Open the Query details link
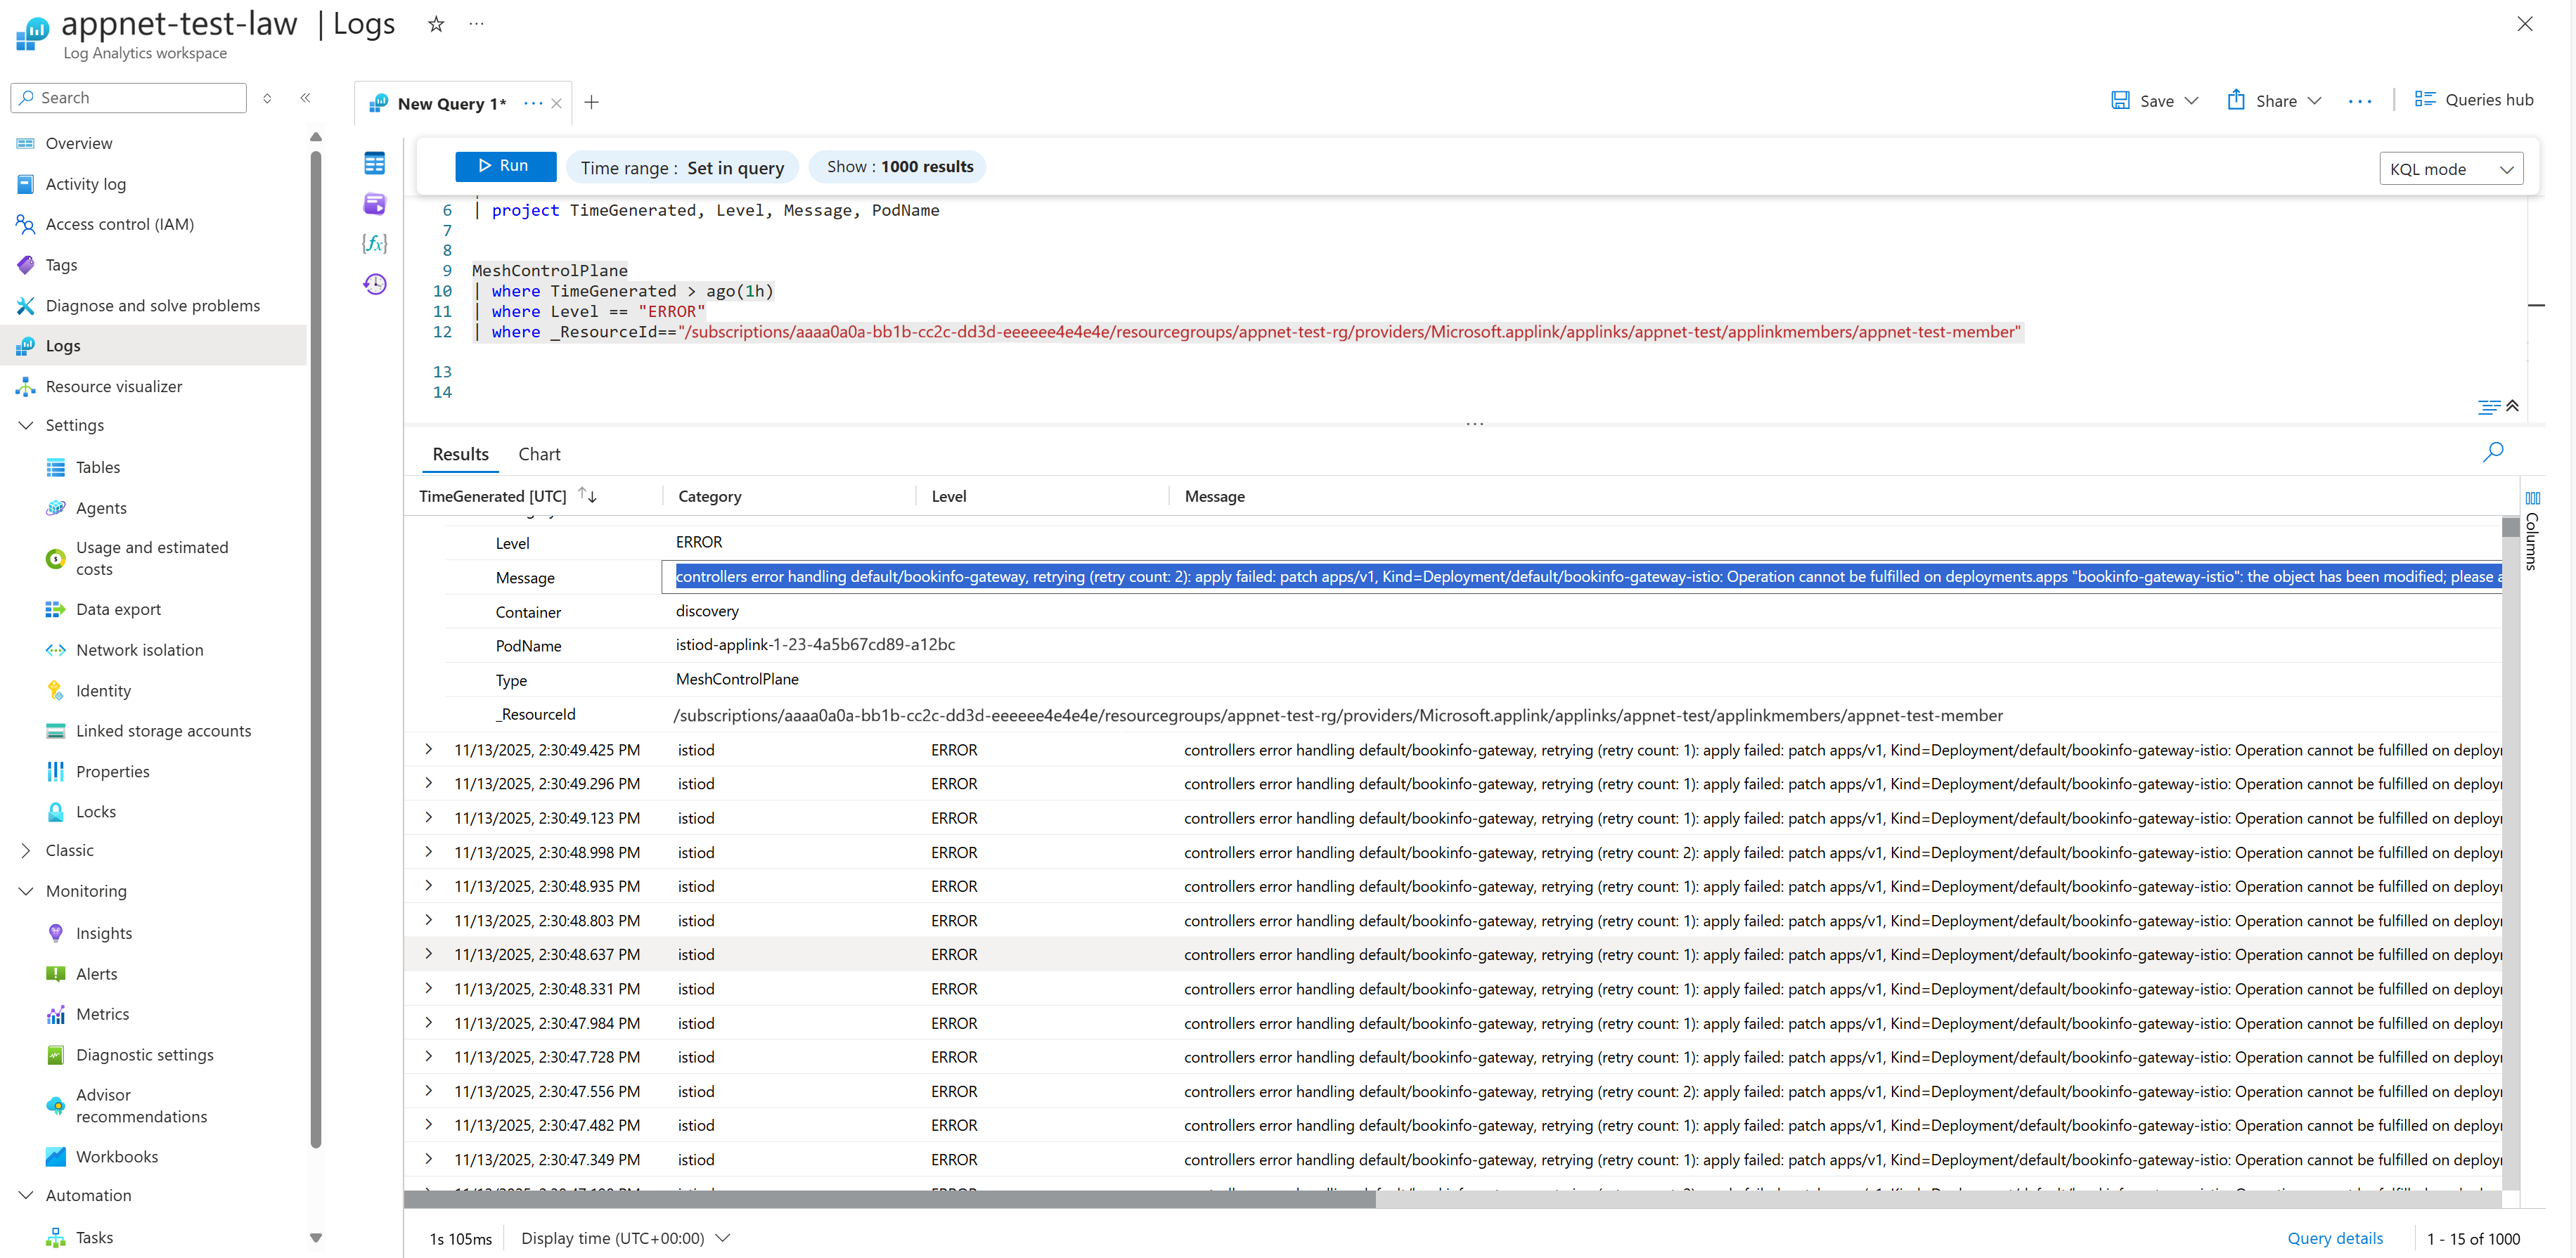This screenshot has height=1258, width=2576. 2334,1238
